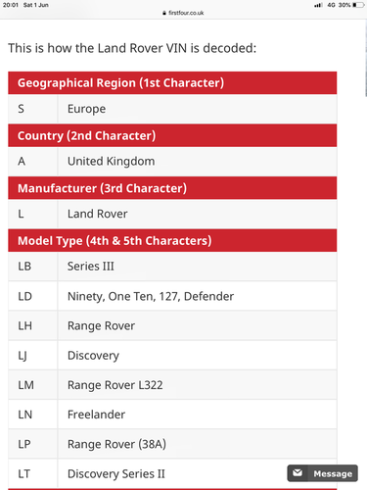Viewport: 367px width, 490px height.
Task: Click the Discovery Series II row
Action: [x=172, y=473]
